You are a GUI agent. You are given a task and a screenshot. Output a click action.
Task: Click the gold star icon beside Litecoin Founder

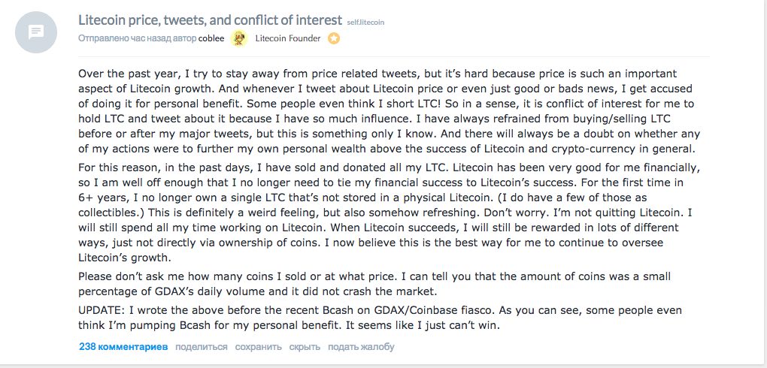(334, 38)
